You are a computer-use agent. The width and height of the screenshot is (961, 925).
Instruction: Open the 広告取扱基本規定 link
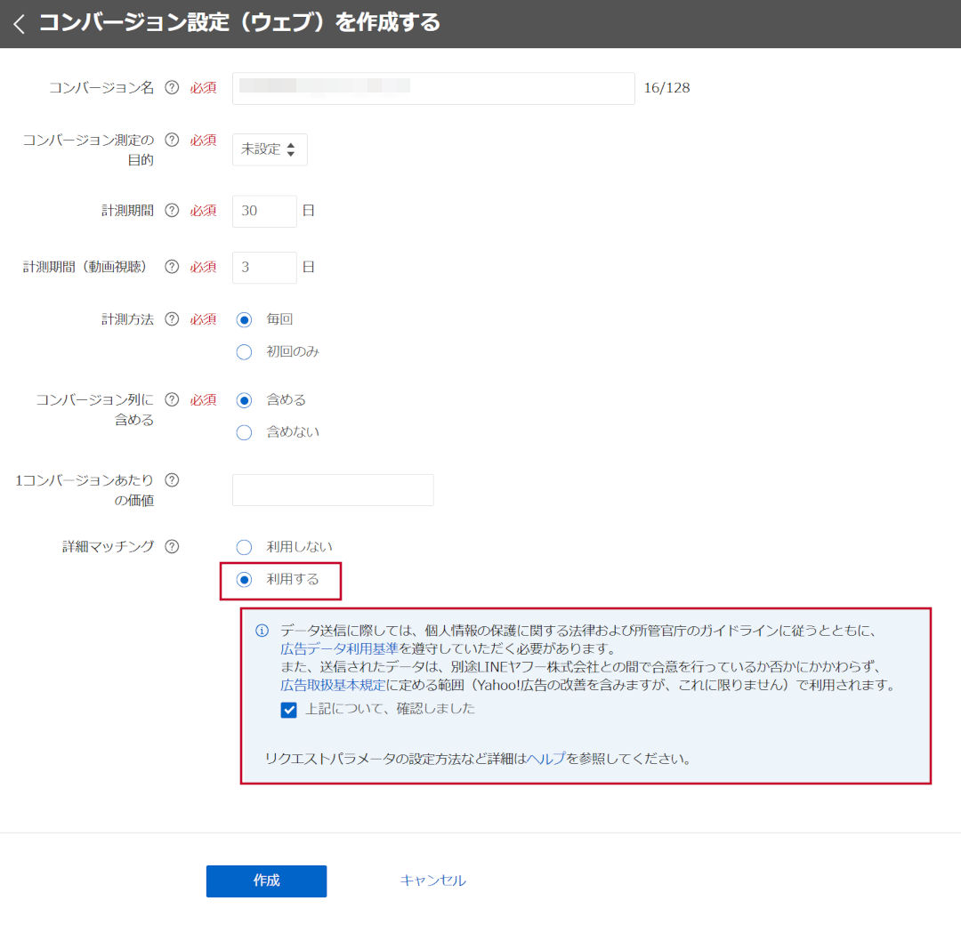[333, 686]
